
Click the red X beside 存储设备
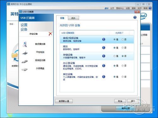tap(51, 34)
